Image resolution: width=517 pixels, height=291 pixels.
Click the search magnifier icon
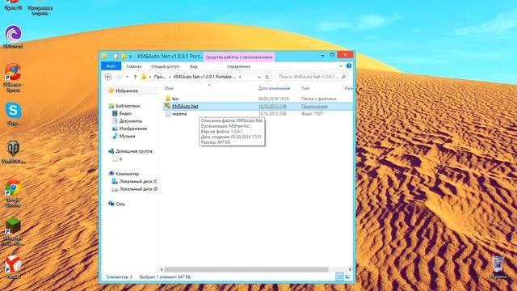pyautogui.click(x=343, y=77)
